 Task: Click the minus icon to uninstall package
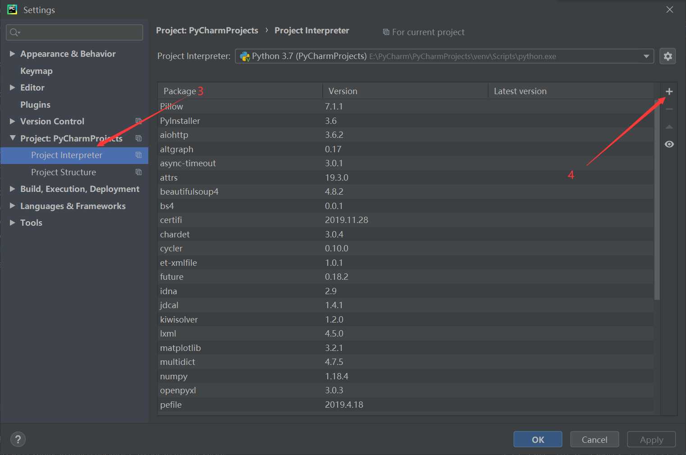[x=669, y=109]
